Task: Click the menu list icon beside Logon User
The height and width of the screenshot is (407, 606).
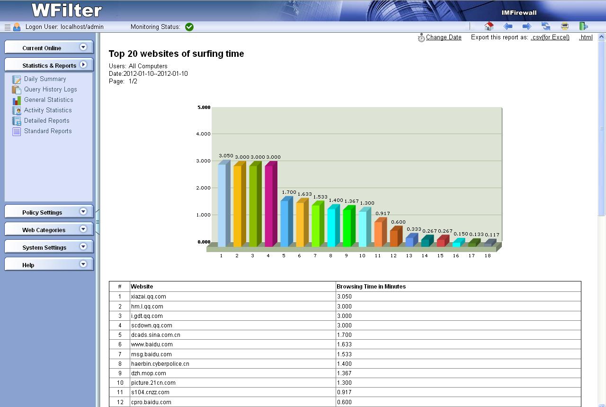Action: [x=7, y=27]
